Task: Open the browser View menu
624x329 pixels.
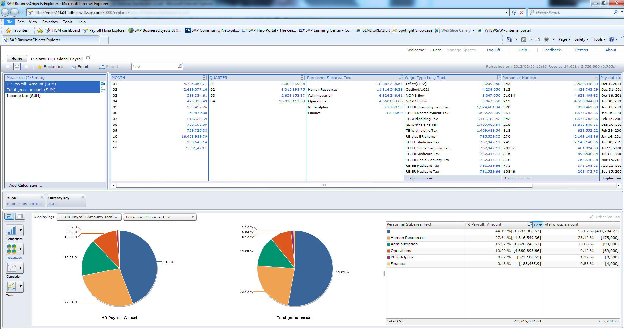Action: [x=33, y=22]
